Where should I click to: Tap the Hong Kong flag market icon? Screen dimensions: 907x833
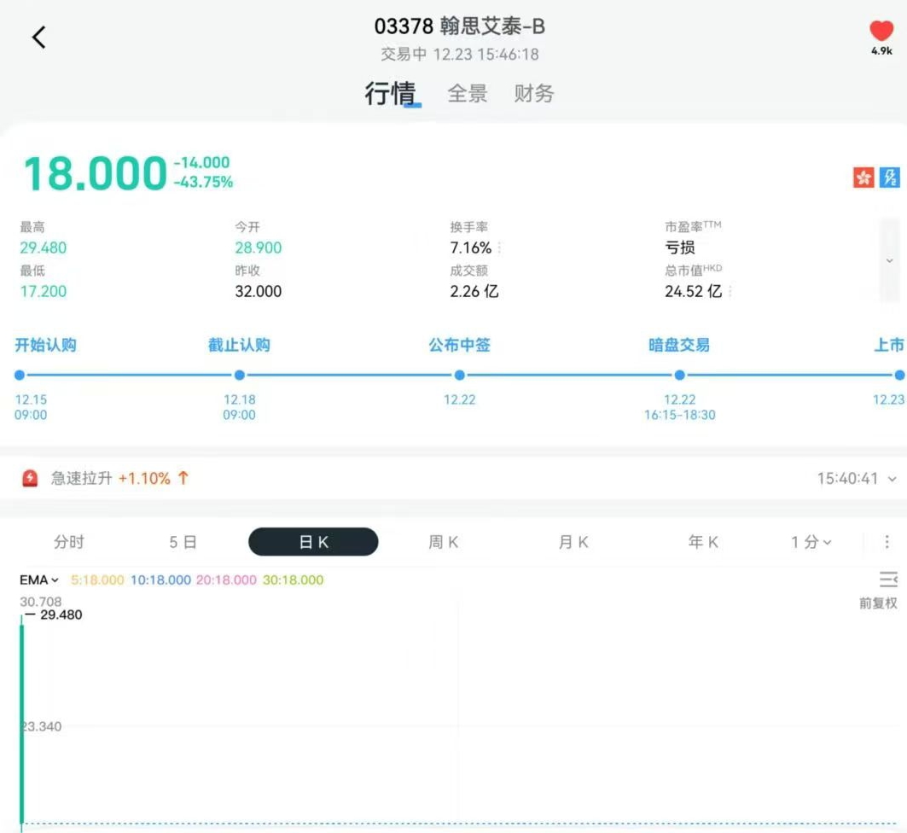click(x=863, y=178)
